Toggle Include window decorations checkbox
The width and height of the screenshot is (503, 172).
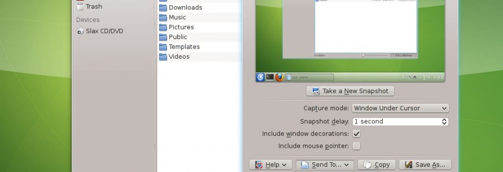click(357, 134)
